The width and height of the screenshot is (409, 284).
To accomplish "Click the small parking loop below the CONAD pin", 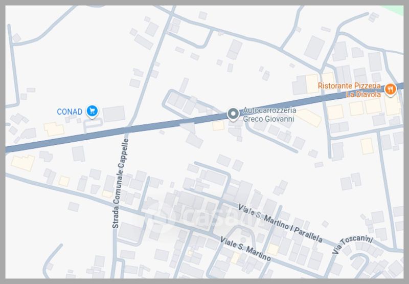I will [93, 125].
